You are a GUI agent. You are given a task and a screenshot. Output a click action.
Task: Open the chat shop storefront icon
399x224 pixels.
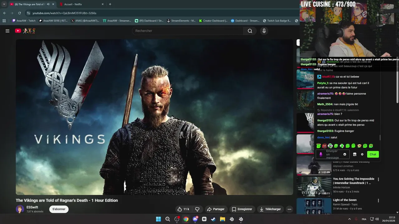(x=354, y=154)
